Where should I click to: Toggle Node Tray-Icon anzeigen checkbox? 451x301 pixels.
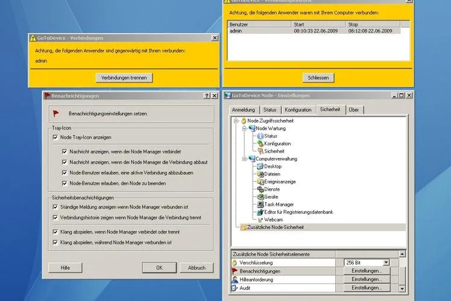(x=55, y=138)
